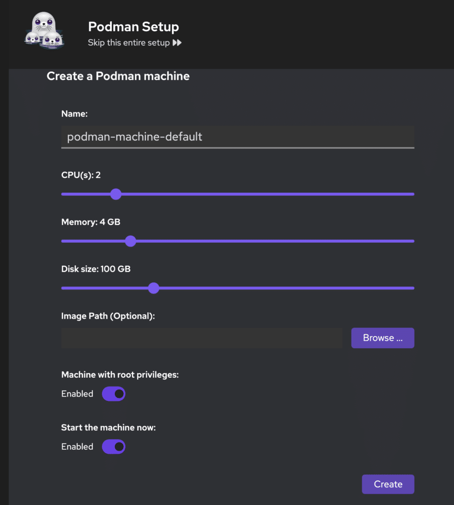Click the Enabled label near root toggle

pyautogui.click(x=77, y=394)
